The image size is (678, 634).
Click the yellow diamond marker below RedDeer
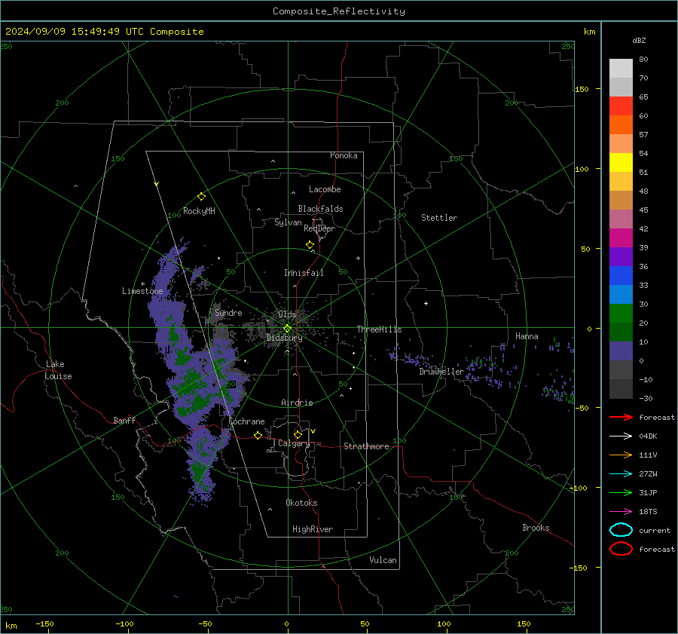(x=310, y=245)
